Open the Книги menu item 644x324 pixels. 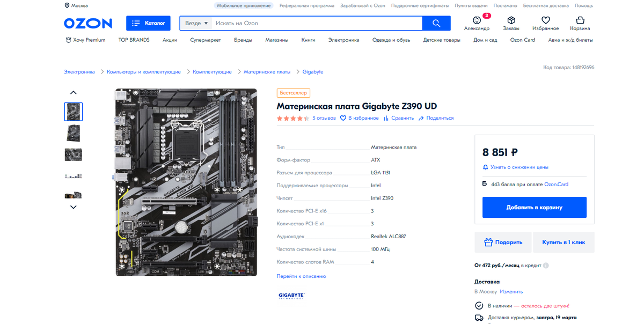coord(309,40)
